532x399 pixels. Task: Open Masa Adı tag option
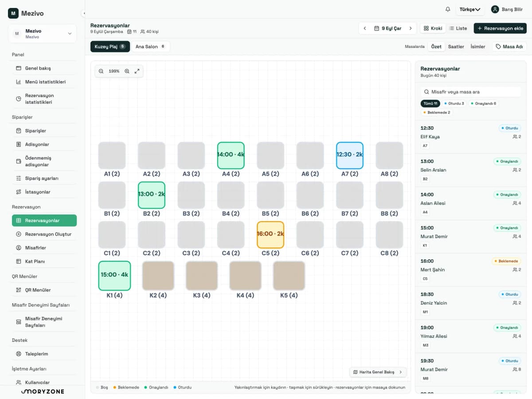coord(509,47)
